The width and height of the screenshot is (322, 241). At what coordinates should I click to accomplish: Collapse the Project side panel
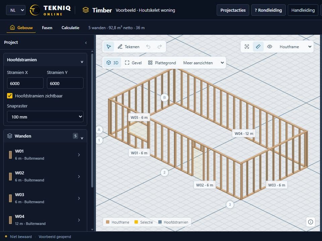coord(86,43)
